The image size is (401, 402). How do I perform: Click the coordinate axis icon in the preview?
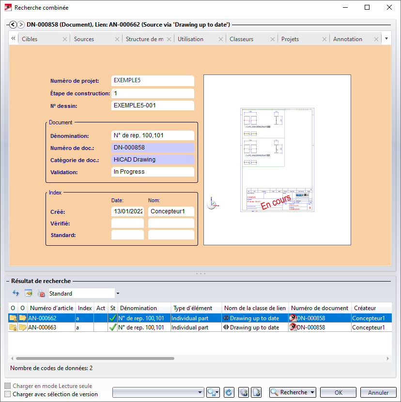(x=212, y=203)
